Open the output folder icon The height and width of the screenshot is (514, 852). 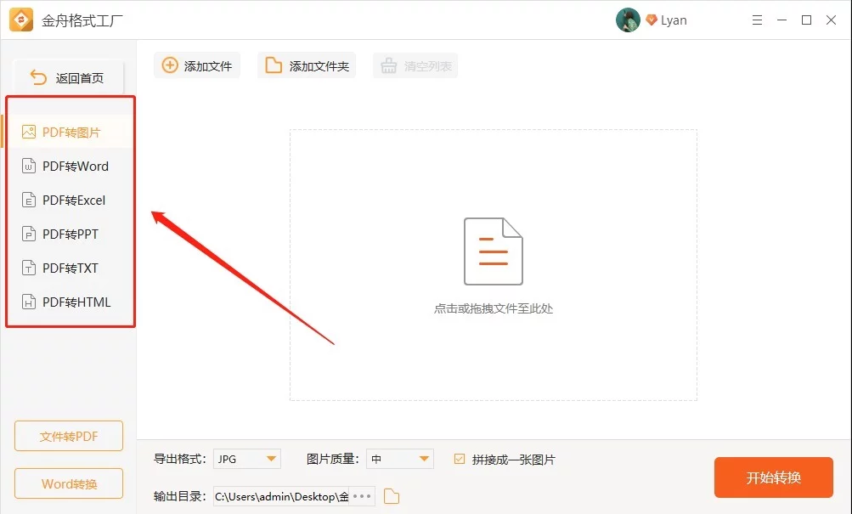(x=392, y=496)
